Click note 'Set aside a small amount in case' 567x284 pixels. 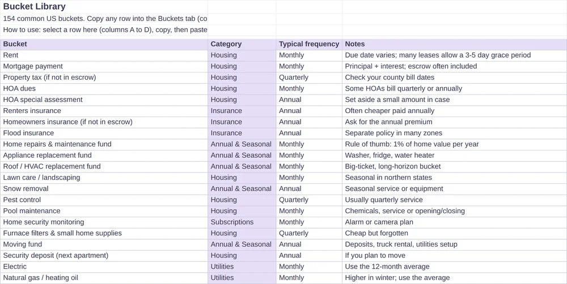455,100
